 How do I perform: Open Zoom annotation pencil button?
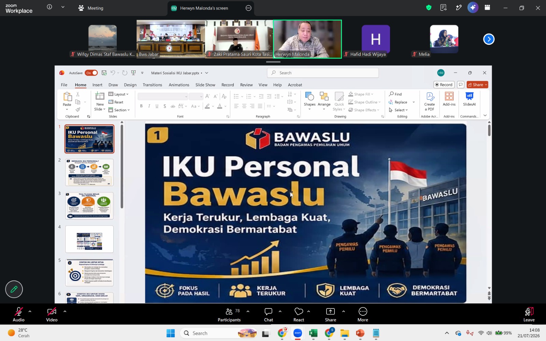click(x=14, y=289)
